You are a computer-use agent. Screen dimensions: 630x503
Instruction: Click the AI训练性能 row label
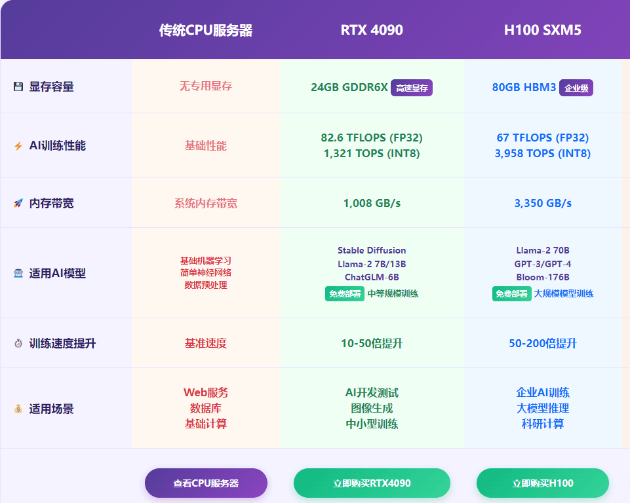pyautogui.click(x=58, y=145)
